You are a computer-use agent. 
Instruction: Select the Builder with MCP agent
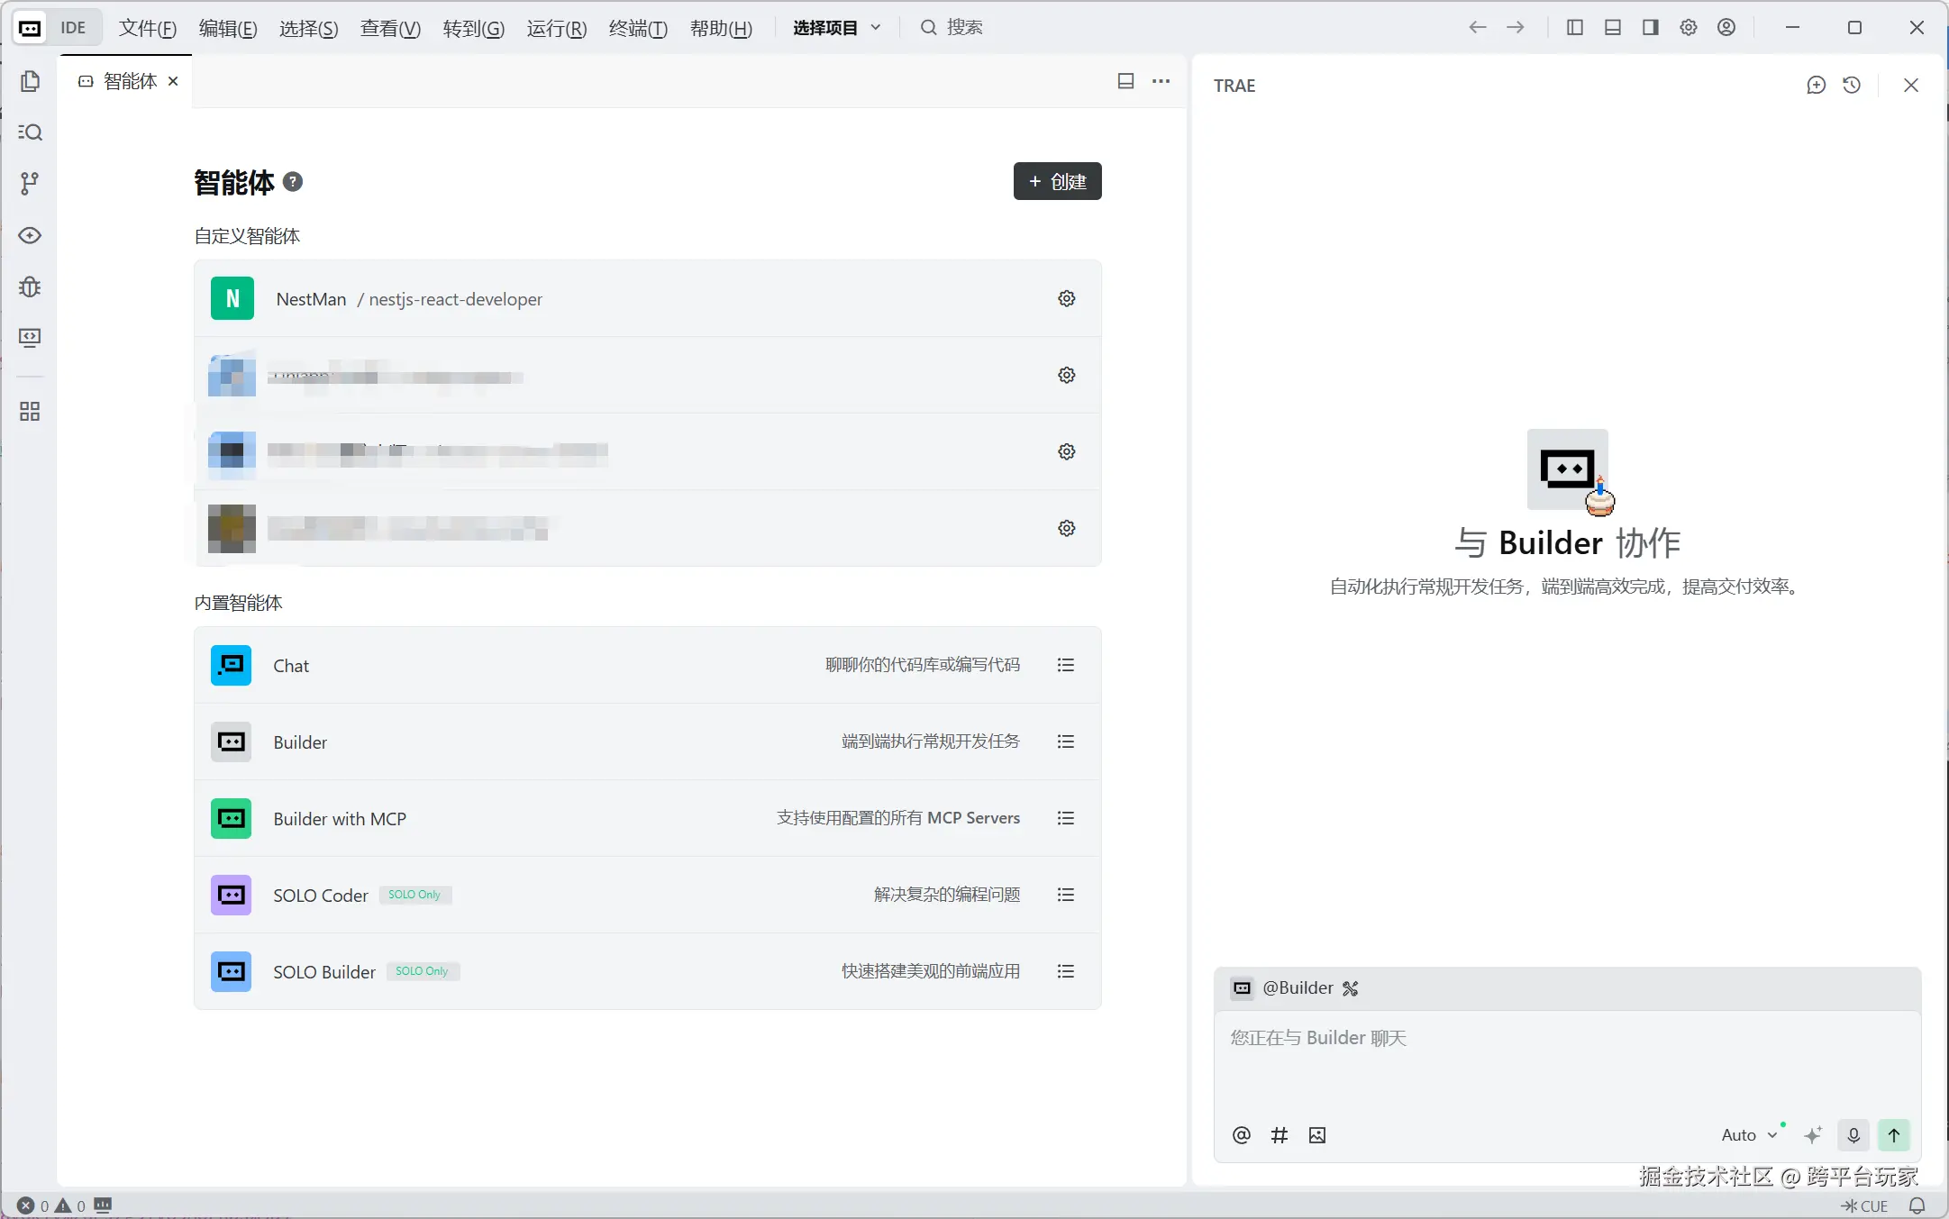pos(648,818)
